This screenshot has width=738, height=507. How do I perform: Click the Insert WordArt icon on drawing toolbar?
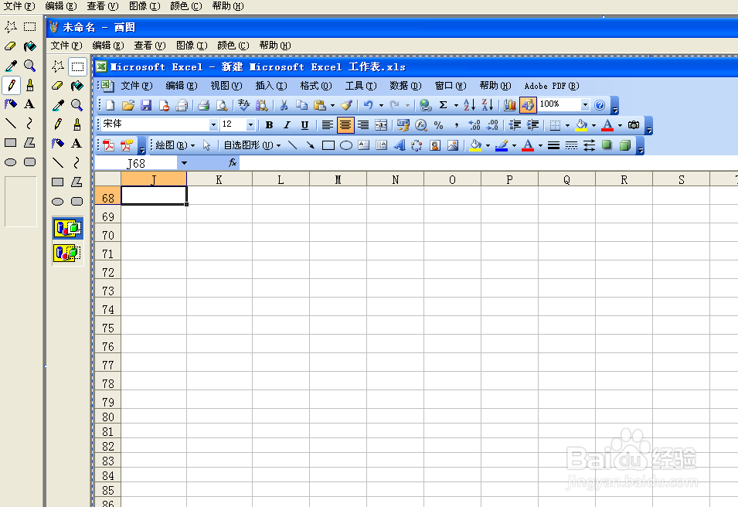[x=399, y=145]
